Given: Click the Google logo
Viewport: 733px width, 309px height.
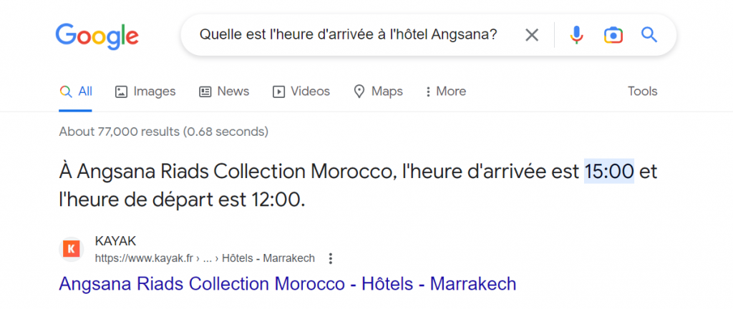Looking at the screenshot, I should coord(97,35).
